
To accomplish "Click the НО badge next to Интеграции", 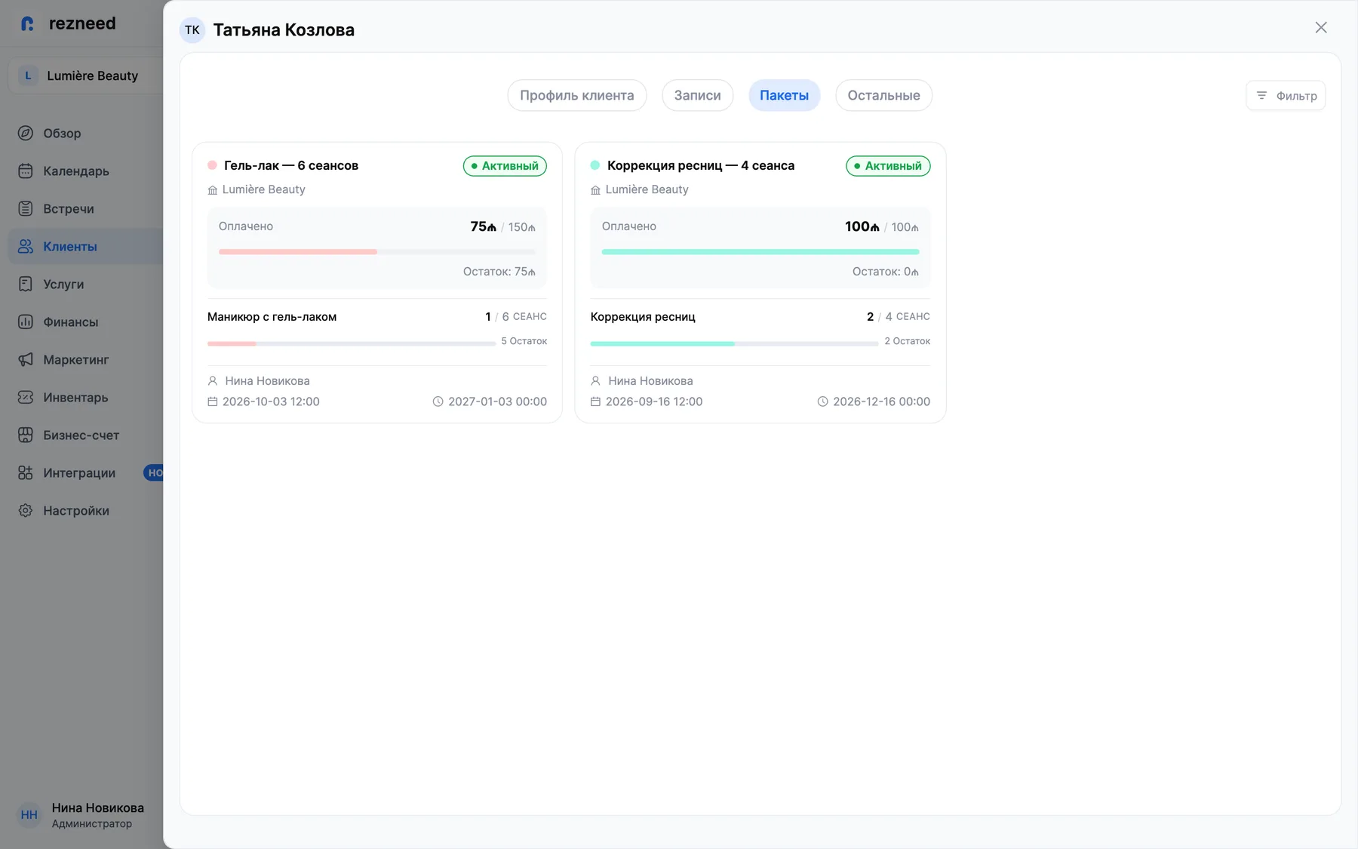I will pyautogui.click(x=154, y=472).
